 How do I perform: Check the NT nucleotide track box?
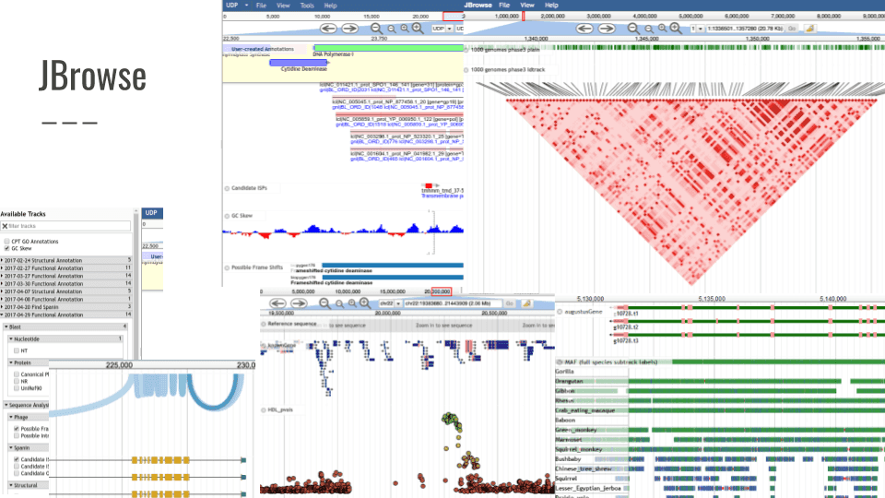coord(16,350)
